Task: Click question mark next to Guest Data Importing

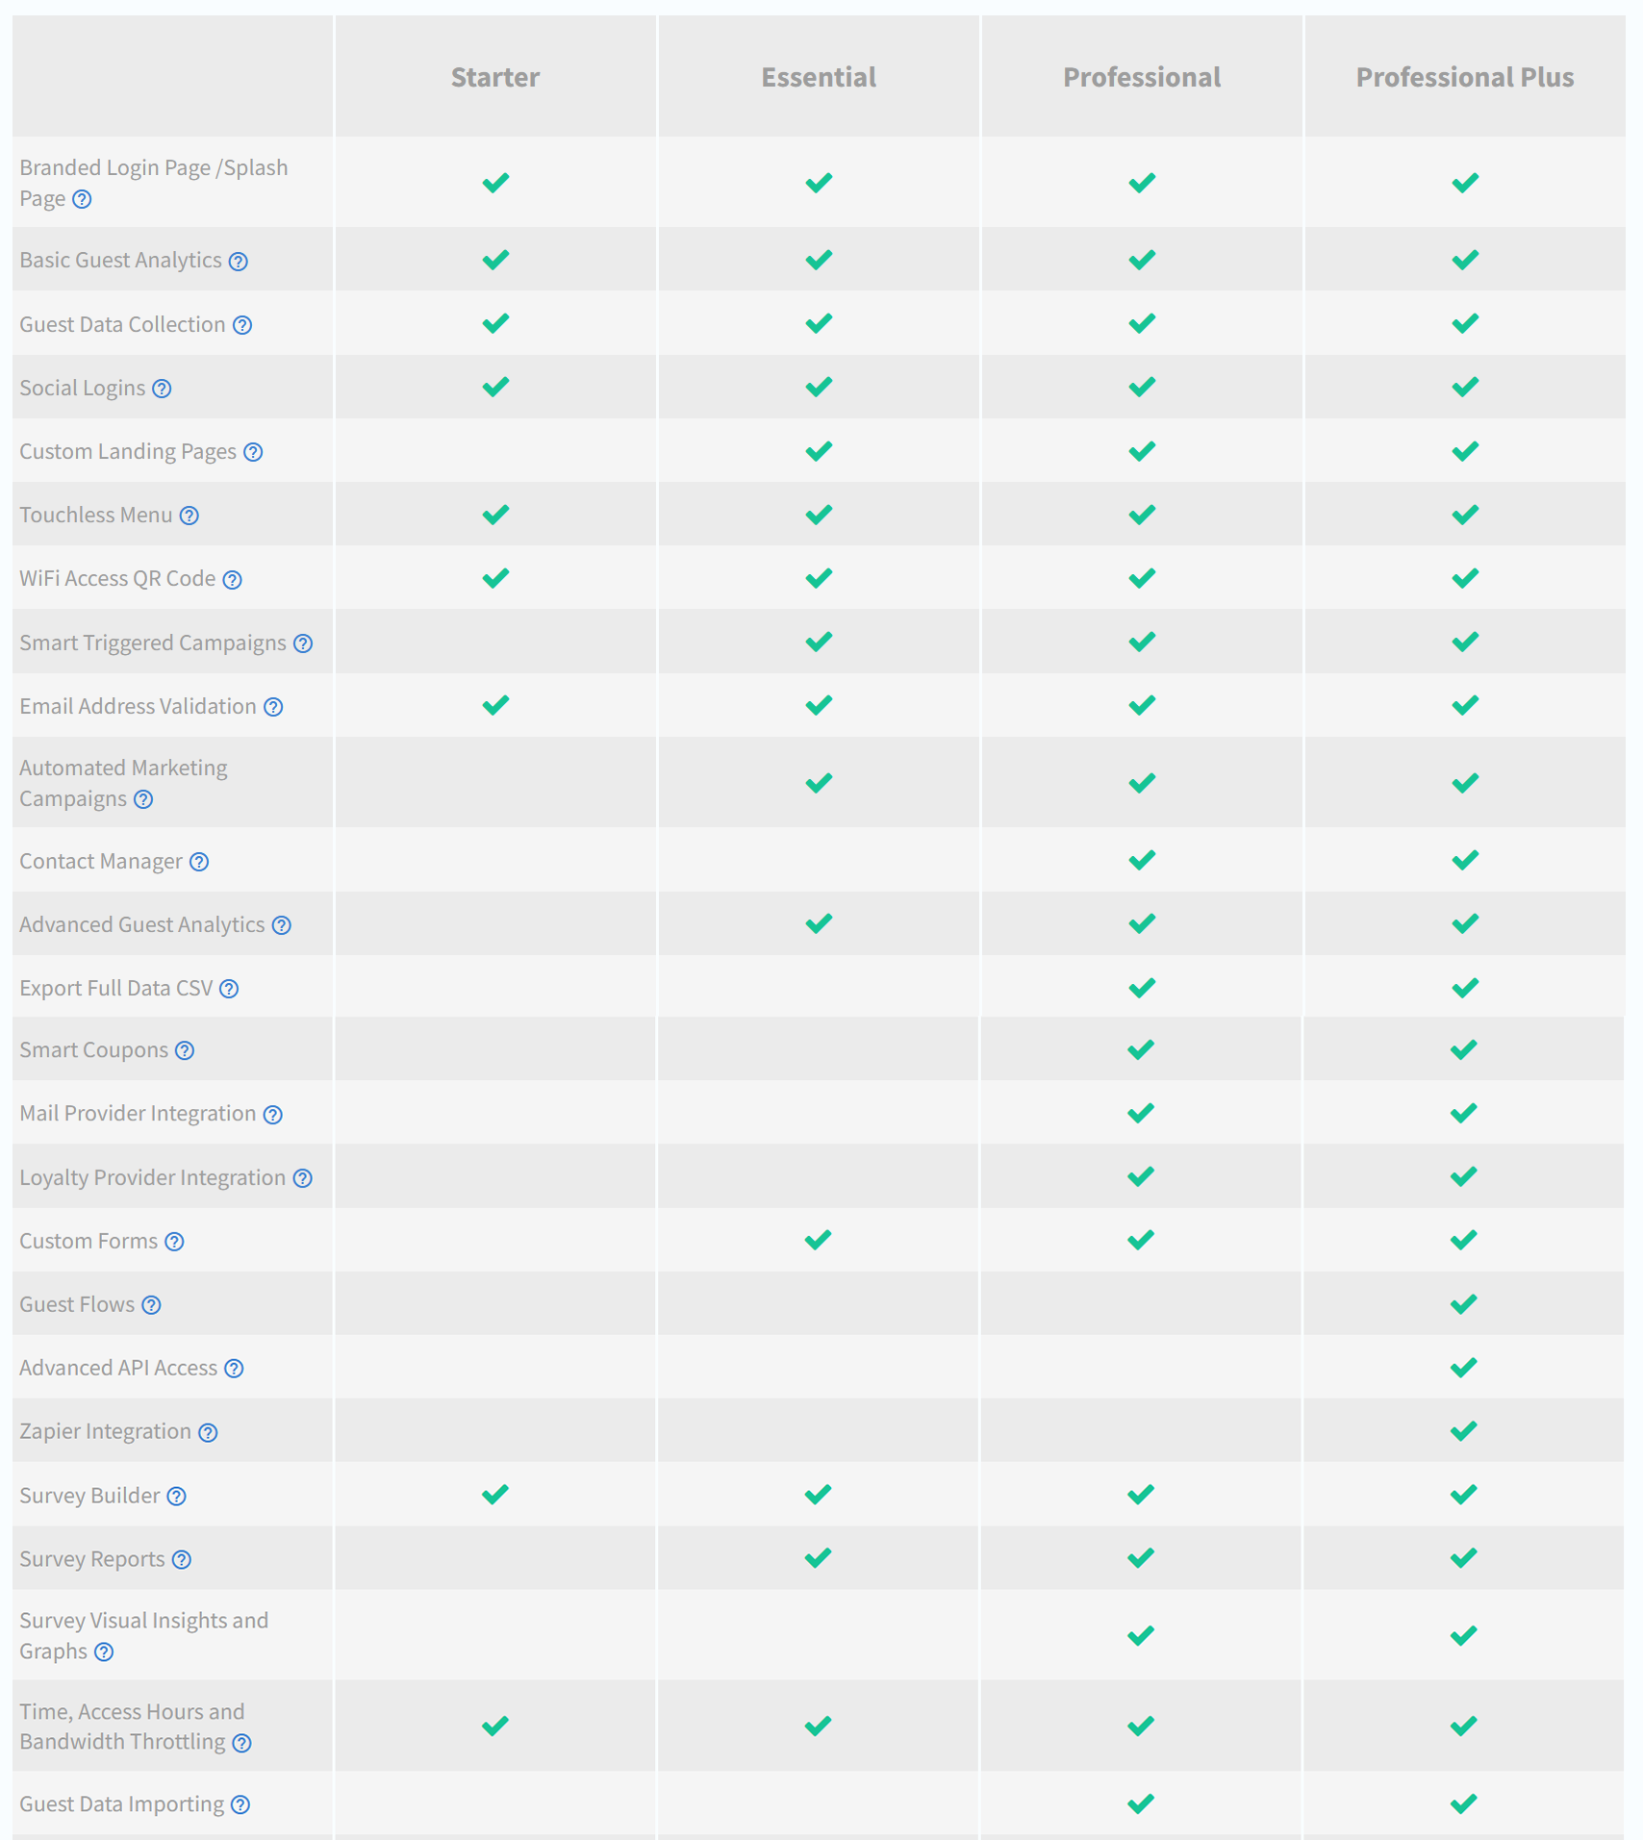Action: (x=240, y=1805)
